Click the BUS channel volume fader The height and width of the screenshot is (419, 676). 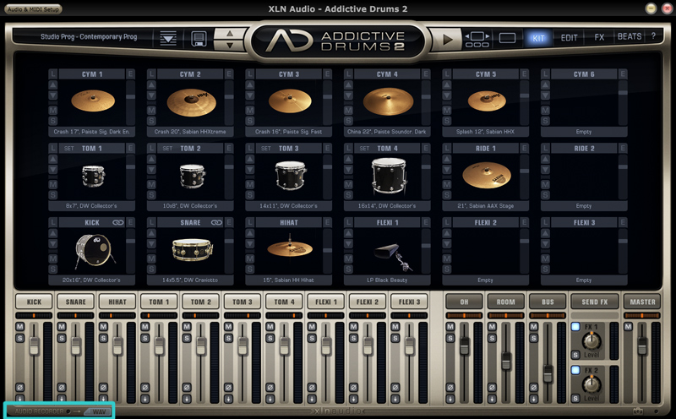548,374
